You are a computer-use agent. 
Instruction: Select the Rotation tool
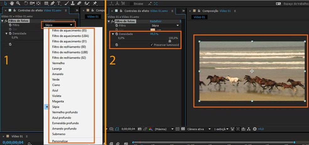[26, 3]
